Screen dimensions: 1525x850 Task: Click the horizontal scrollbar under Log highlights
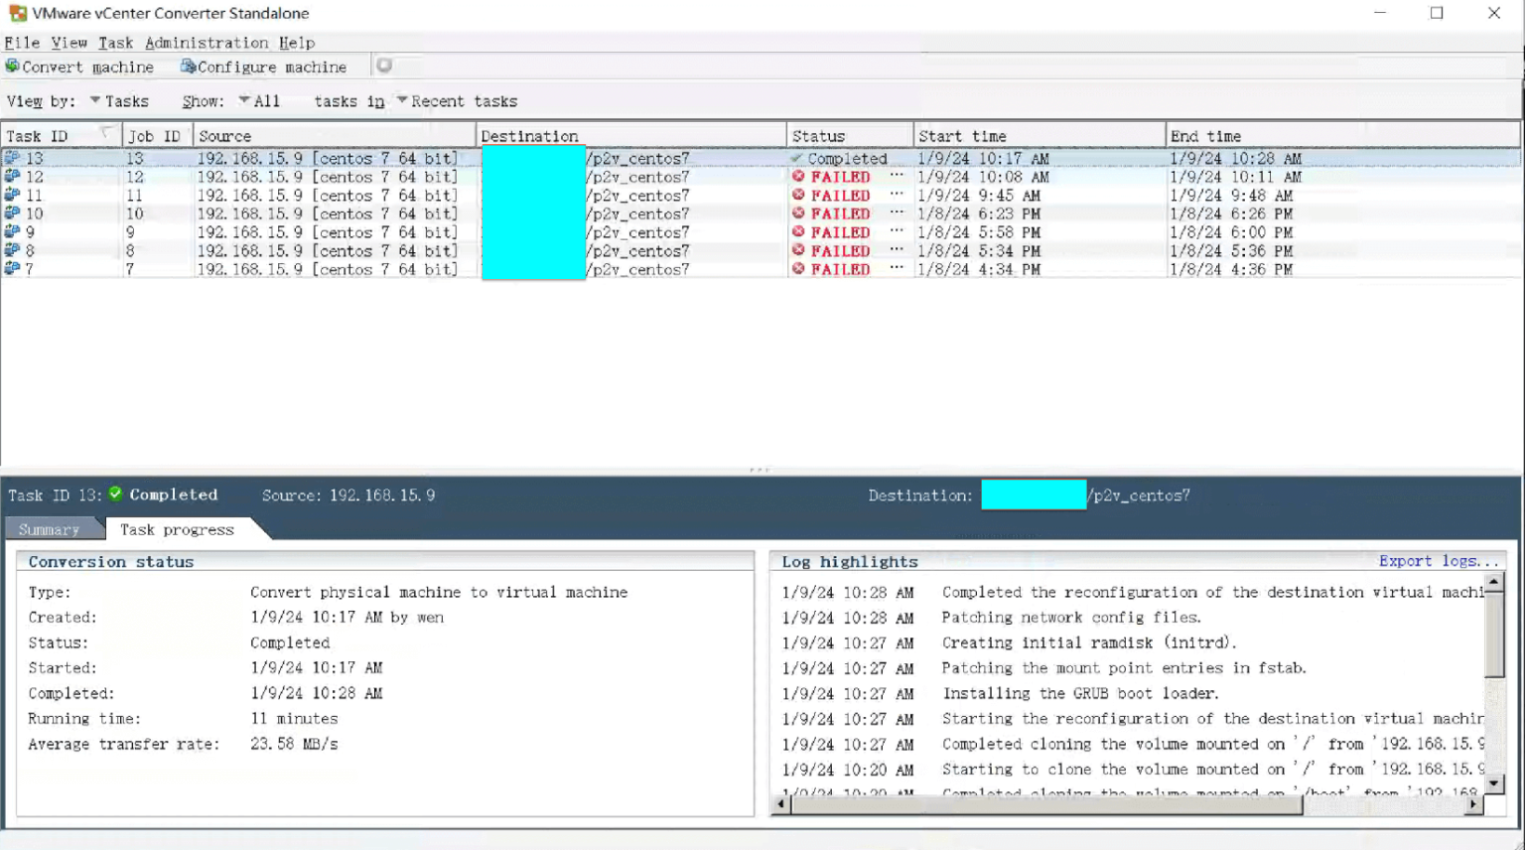pos(1042,804)
